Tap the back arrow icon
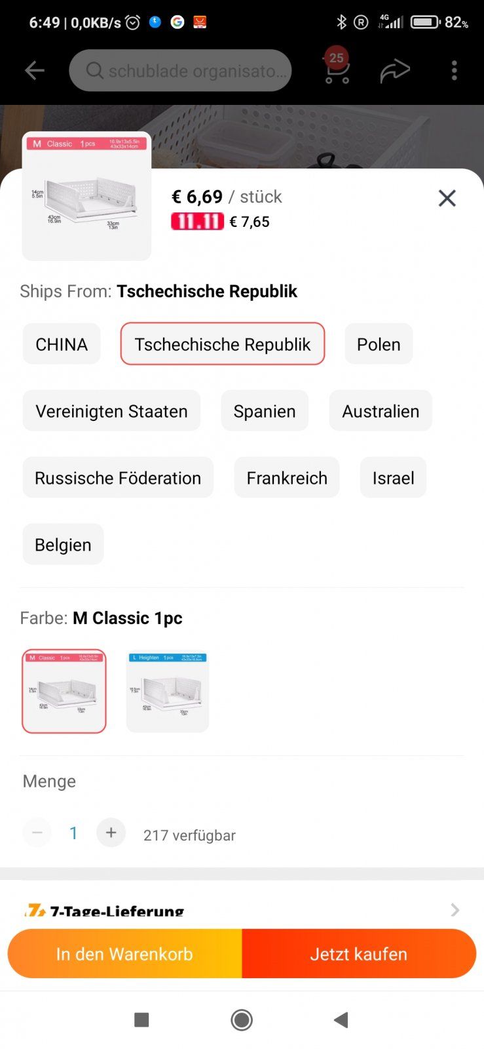 [35, 71]
